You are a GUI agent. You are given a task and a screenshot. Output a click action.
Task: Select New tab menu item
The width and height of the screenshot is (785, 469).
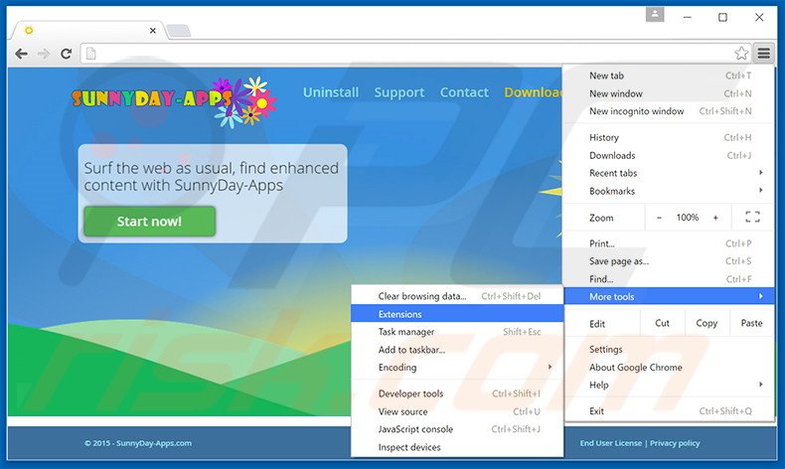[670, 76]
